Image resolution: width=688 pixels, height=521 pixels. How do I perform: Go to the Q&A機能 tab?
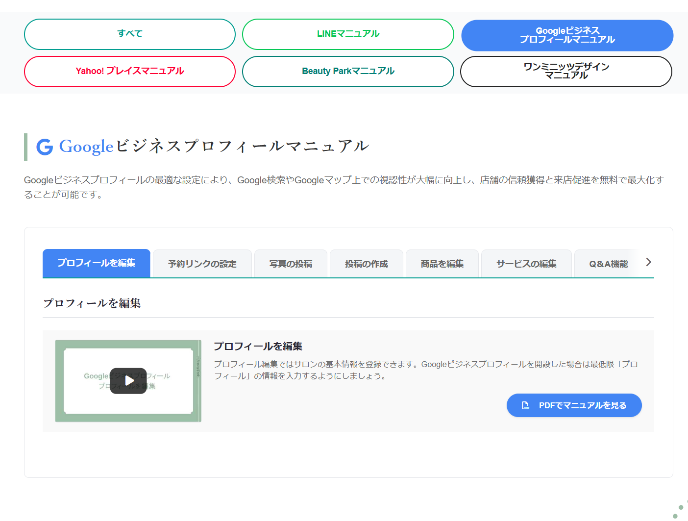[608, 264]
